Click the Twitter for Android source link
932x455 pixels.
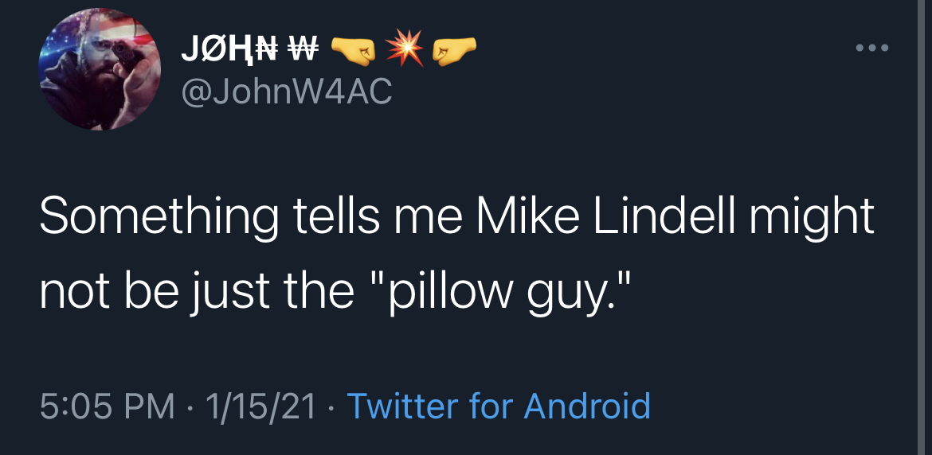pyautogui.click(x=498, y=406)
